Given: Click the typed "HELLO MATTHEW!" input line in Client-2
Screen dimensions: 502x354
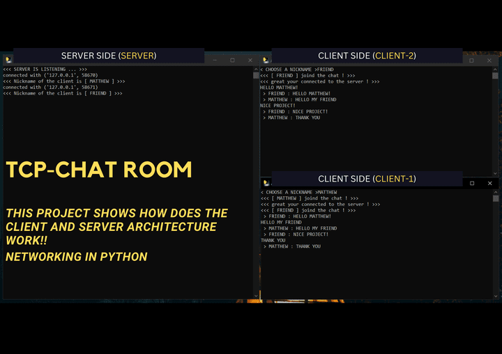Looking at the screenshot, I should tap(279, 87).
